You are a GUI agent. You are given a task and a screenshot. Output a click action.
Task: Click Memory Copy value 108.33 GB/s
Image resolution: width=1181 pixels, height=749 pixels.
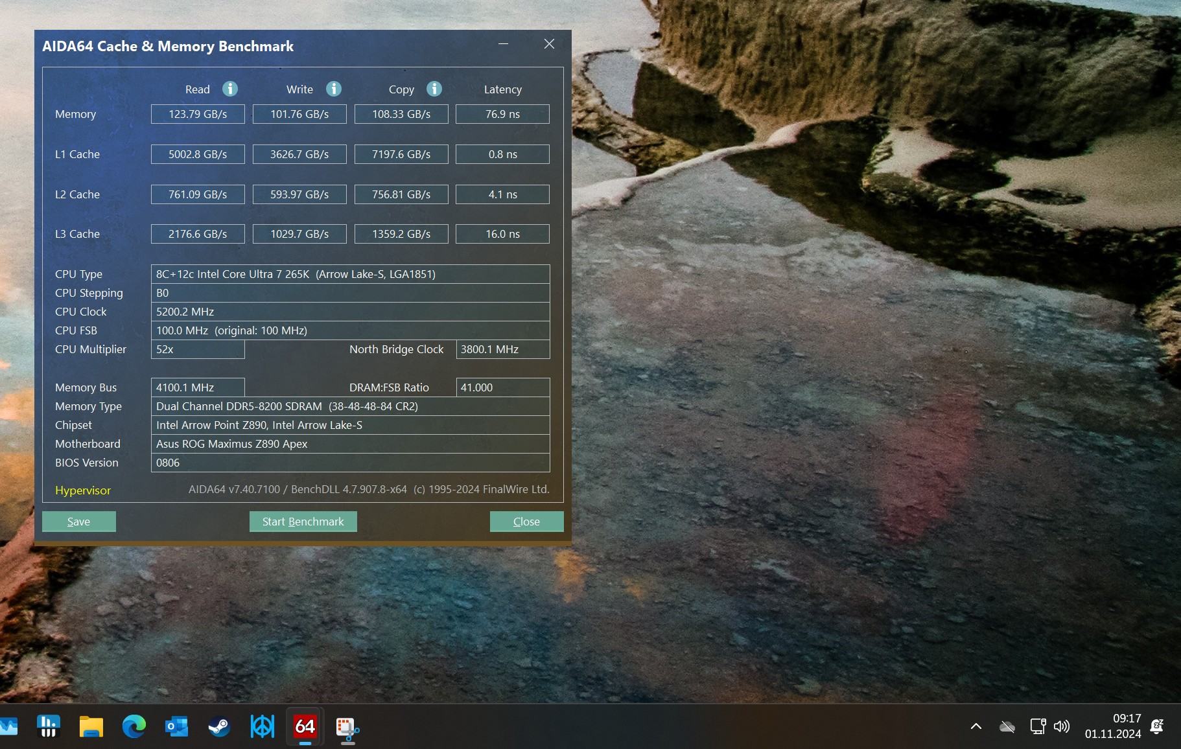coord(401,114)
